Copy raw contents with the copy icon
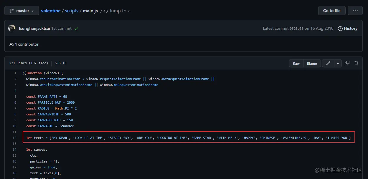Viewport: 368px width, 179px height. 347,63
